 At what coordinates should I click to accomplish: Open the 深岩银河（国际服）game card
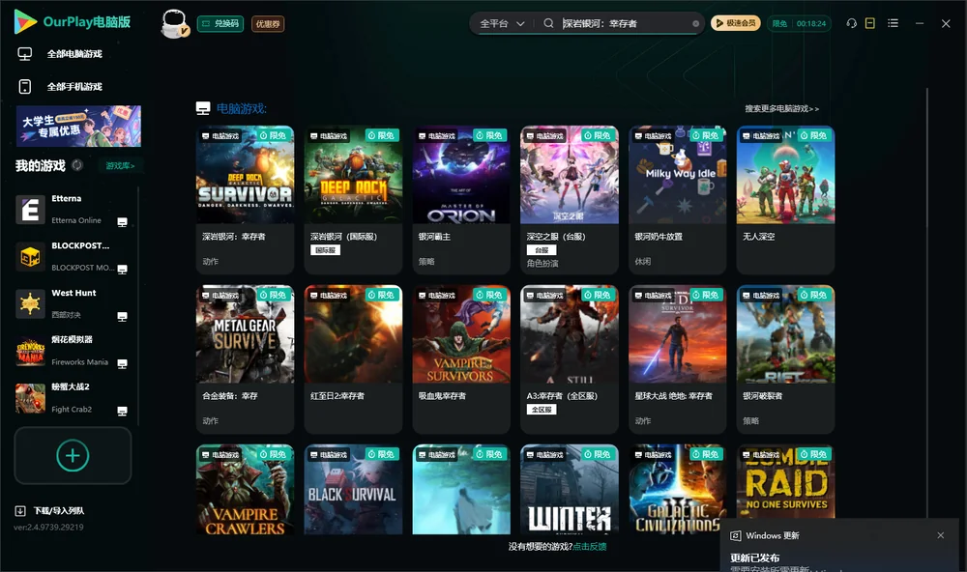(353, 200)
